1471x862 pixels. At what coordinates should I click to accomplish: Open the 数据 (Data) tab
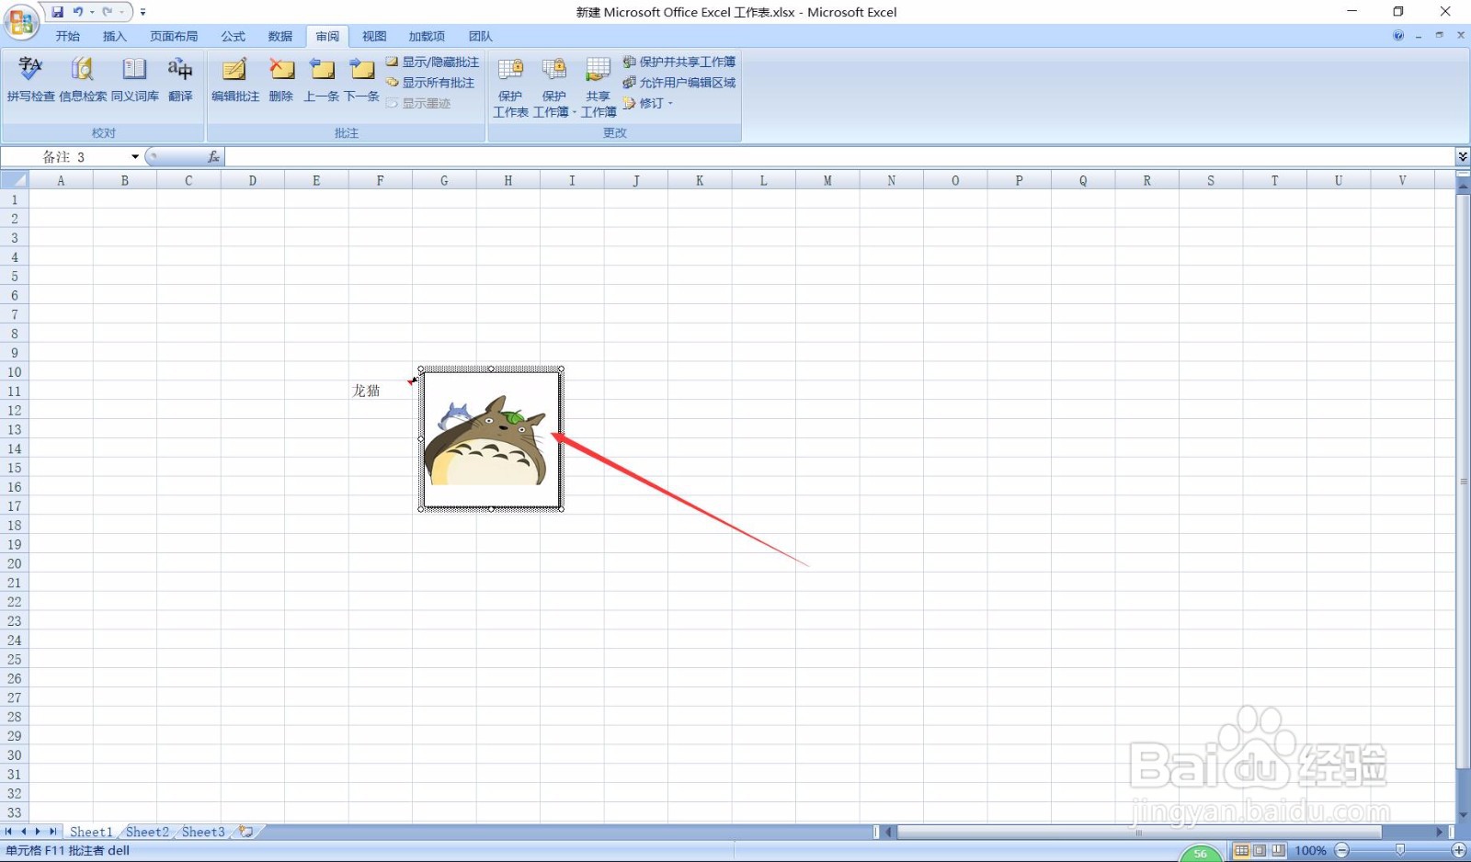[280, 37]
